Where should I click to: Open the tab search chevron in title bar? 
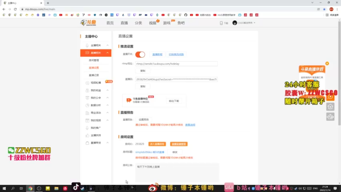click(x=312, y=3)
